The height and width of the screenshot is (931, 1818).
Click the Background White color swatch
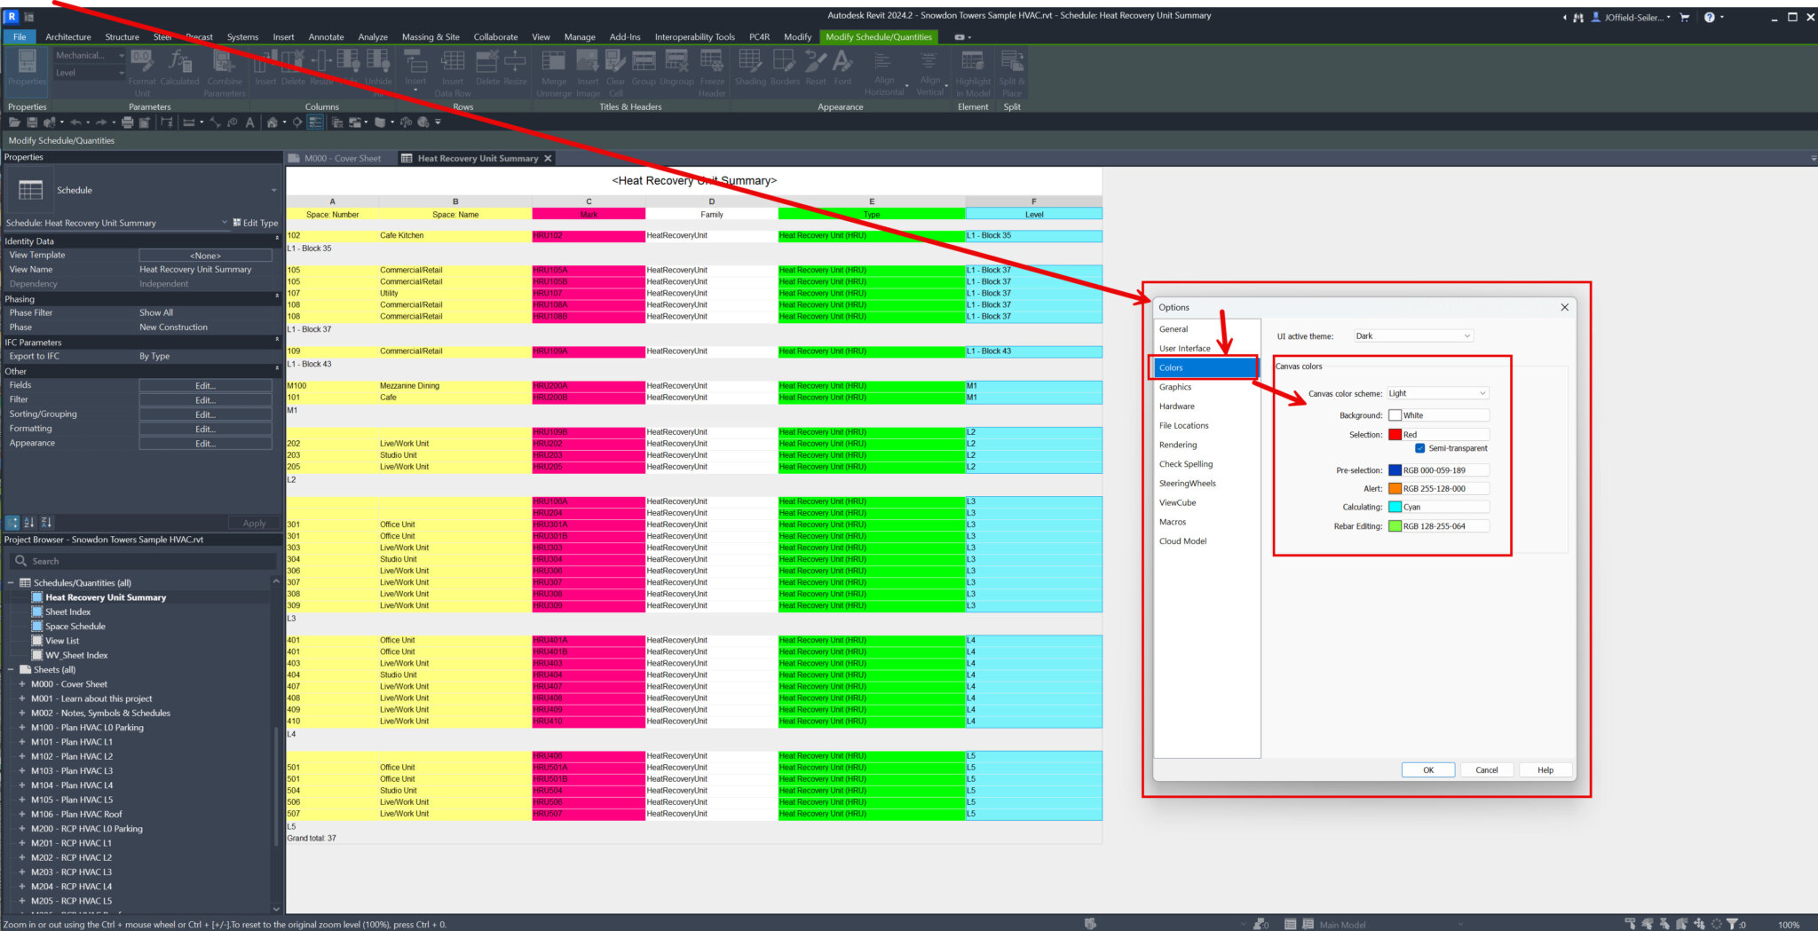click(x=1395, y=415)
